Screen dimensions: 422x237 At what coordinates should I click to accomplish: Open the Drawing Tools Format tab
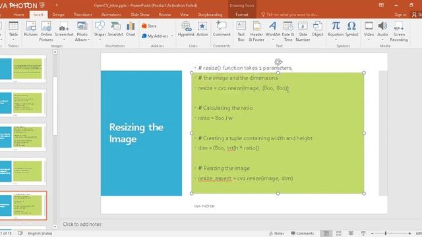click(242, 14)
